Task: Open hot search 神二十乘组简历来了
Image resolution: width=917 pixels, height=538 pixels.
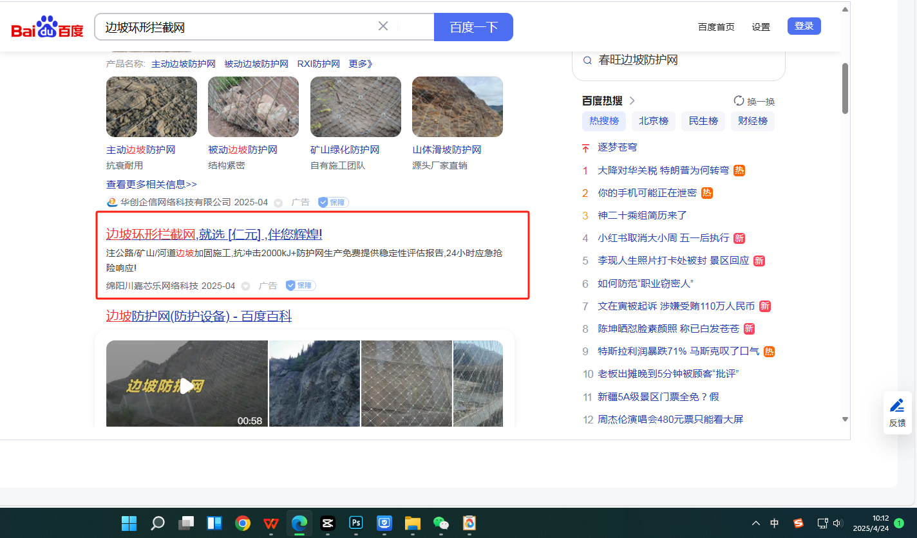Action: [x=643, y=216]
